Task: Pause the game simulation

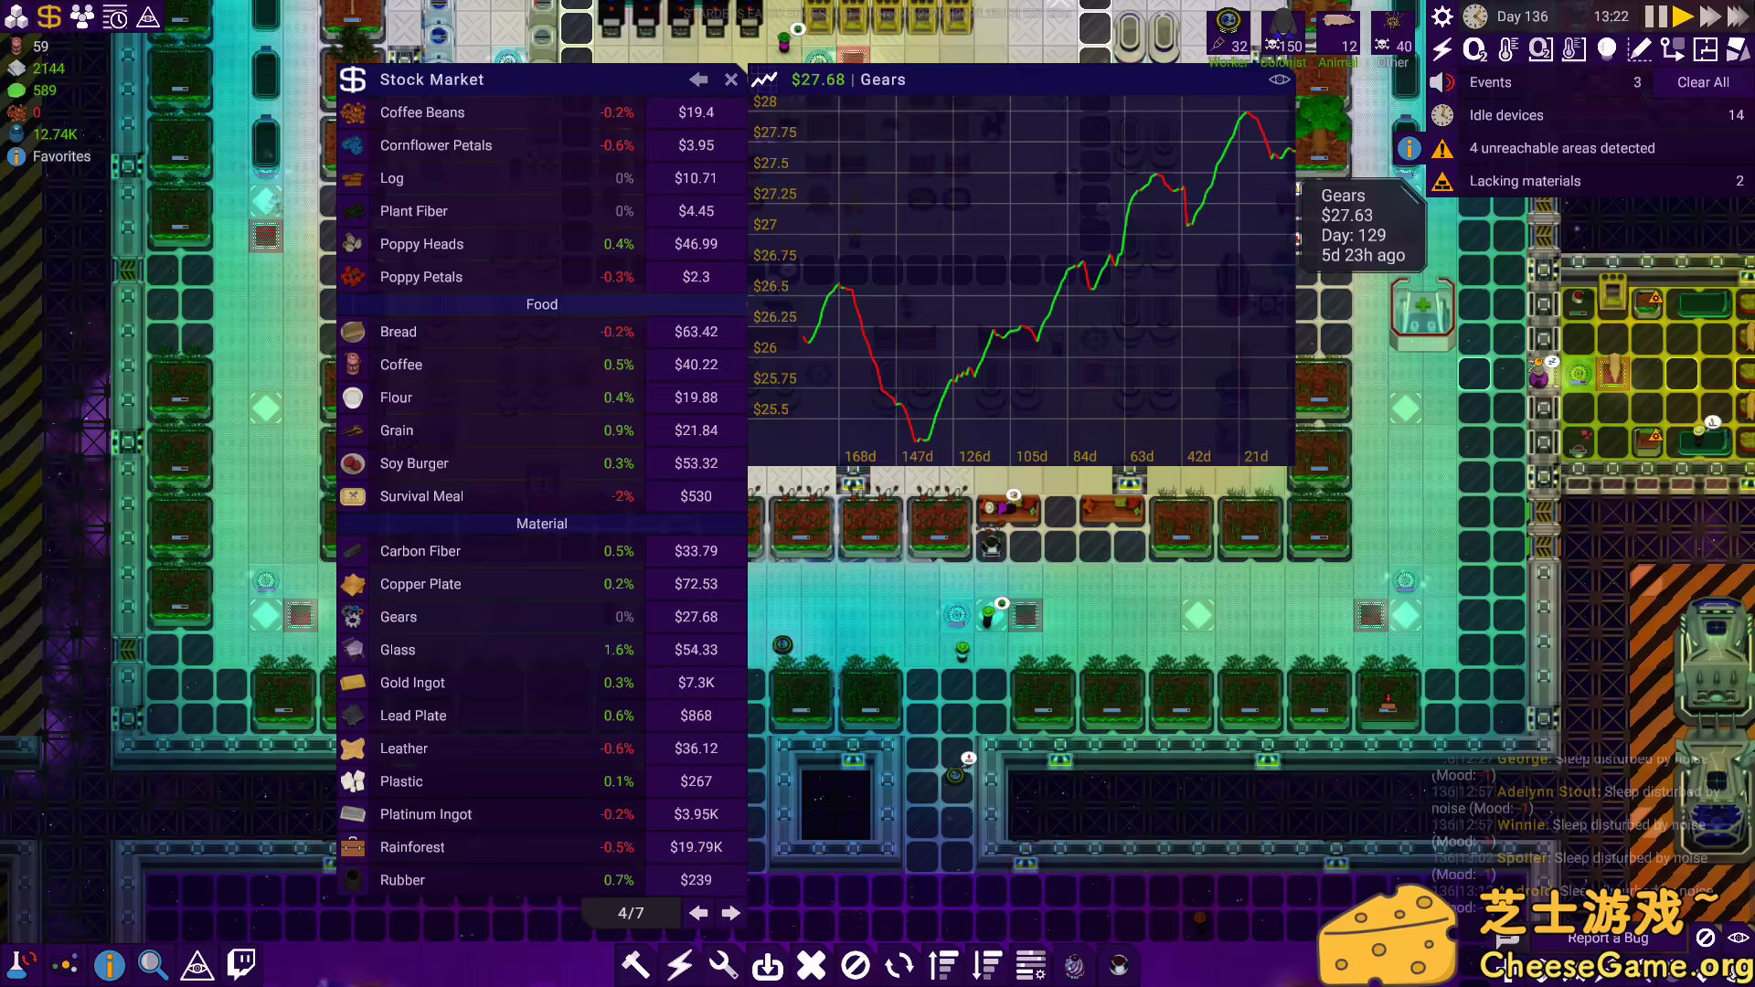Action: (1655, 16)
